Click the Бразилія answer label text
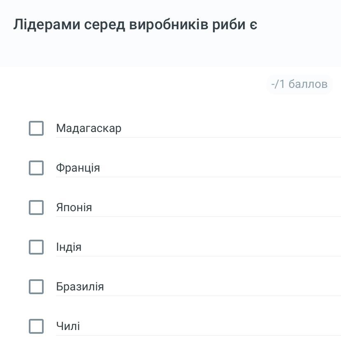341x342 pixels. [80, 287]
